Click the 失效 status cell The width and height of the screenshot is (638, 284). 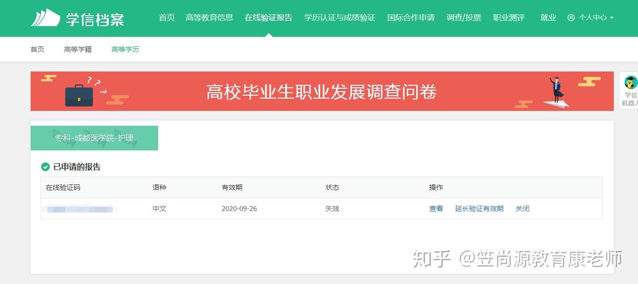click(x=332, y=209)
